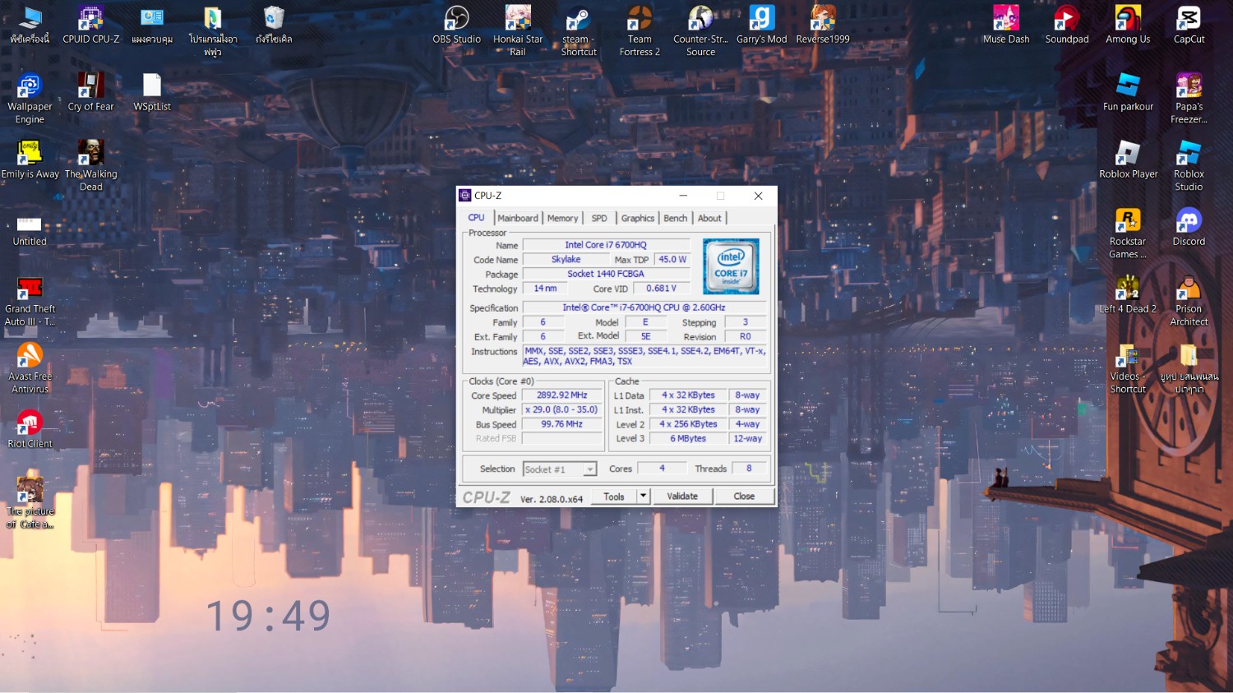Open CapCut desktop shortcut

1189,25
